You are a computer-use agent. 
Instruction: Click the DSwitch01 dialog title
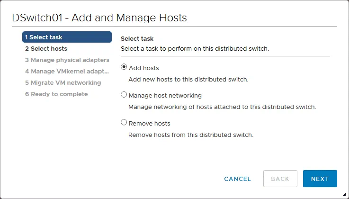(x=99, y=18)
